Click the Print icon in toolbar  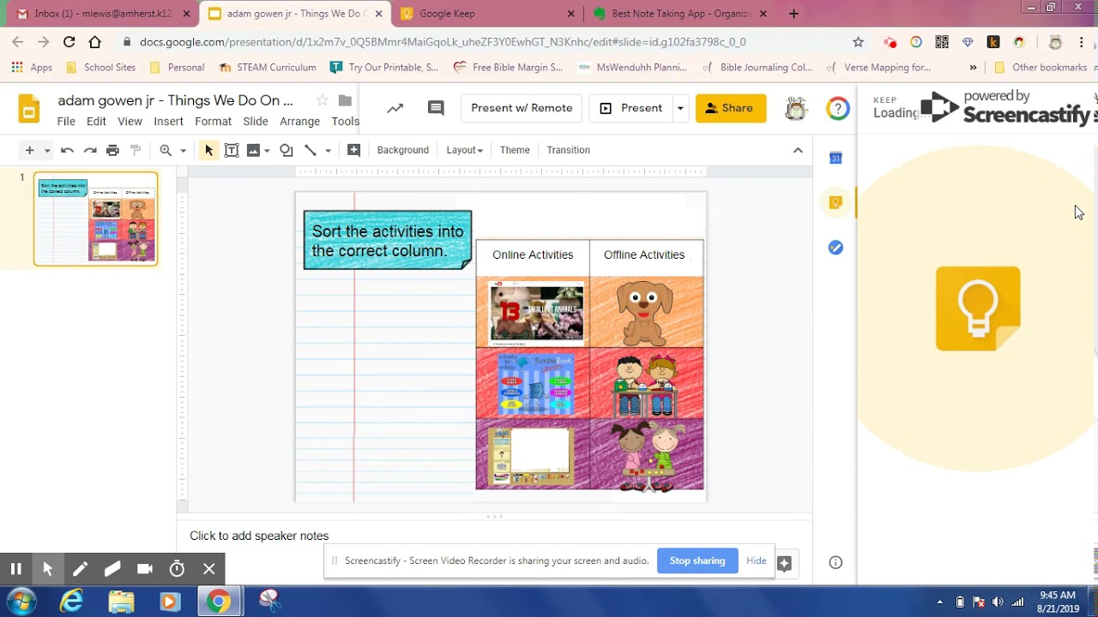[112, 150]
